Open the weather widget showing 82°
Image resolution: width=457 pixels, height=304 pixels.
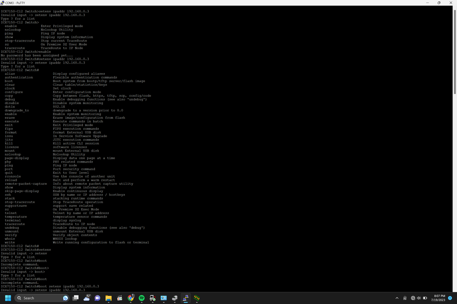coord(86,298)
